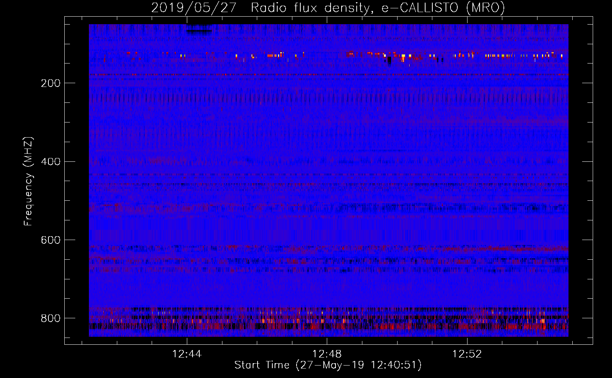Click the 600 frequency tick label
This screenshot has width=612, height=378.
click(51, 240)
